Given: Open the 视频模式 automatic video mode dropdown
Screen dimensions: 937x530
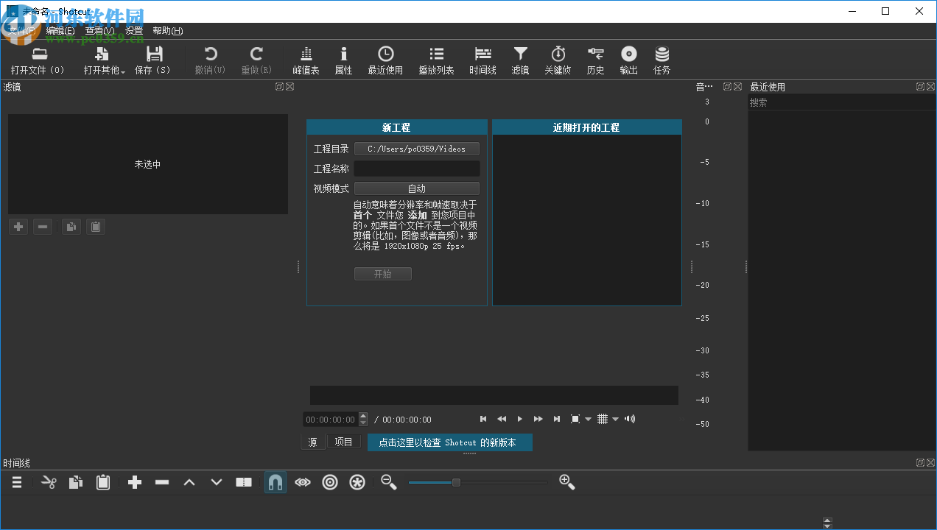Looking at the screenshot, I should [x=416, y=188].
